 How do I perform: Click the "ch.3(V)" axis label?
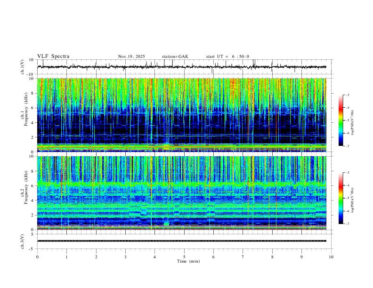point(23,242)
